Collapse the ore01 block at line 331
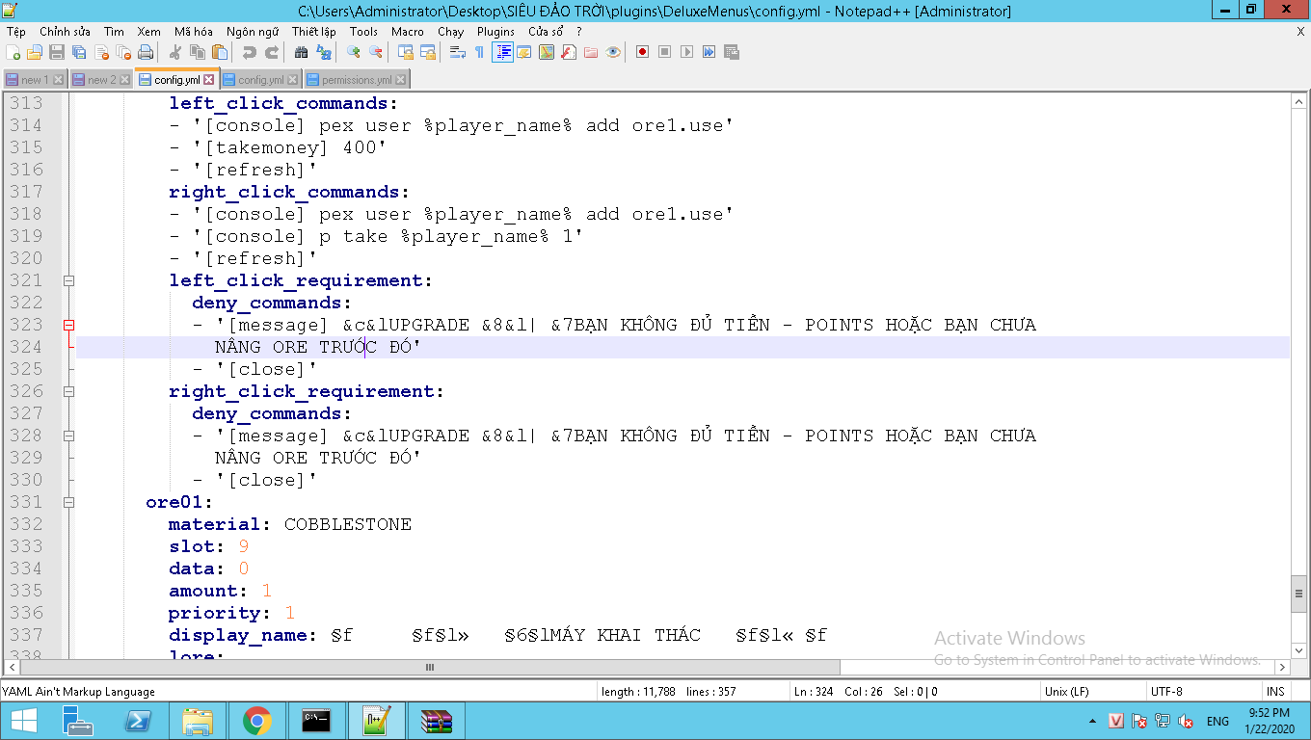Screen dimensions: 1311x740 [x=69, y=502]
